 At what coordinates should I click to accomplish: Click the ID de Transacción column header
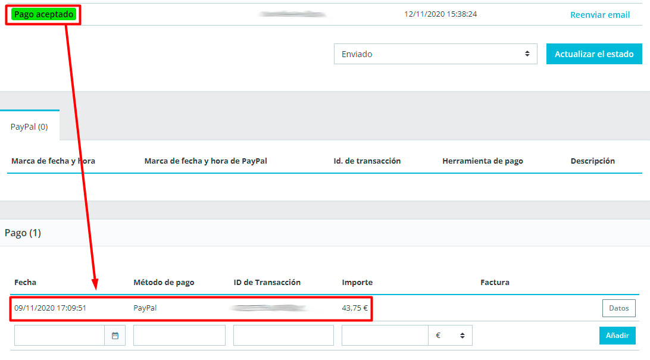tap(267, 282)
